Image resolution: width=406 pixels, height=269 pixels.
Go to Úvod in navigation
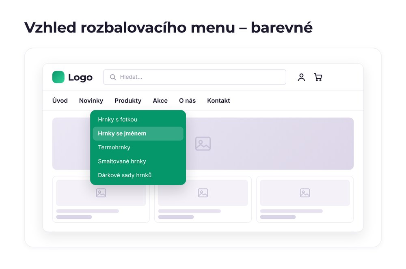(x=60, y=101)
